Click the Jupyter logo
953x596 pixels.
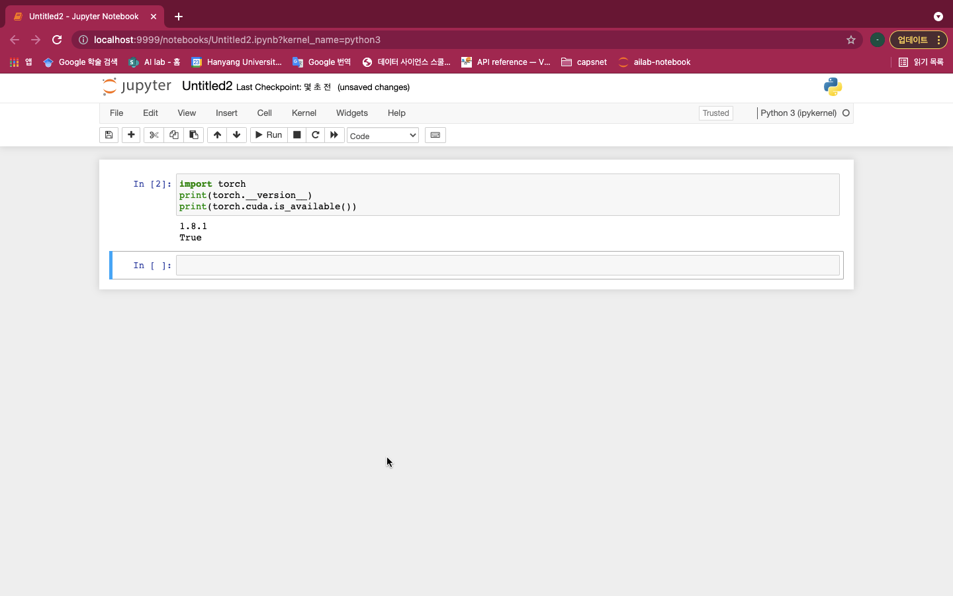137,86
